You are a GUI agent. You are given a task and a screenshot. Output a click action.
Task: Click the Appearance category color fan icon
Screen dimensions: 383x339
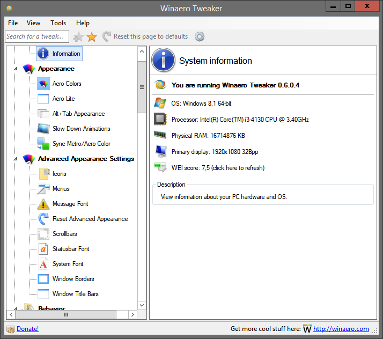tap(29, 69)
